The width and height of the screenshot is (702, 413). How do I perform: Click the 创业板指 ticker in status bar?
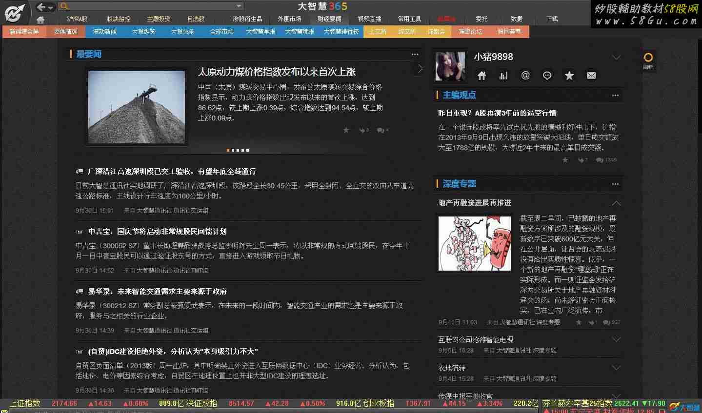point(379,404)
